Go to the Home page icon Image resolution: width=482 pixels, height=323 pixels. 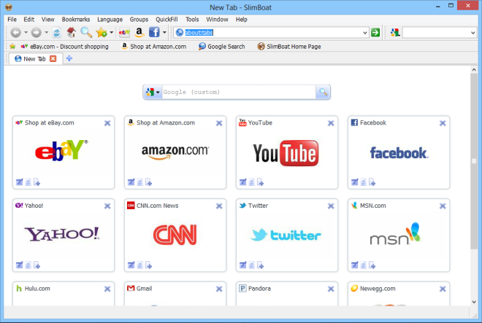pyautogui.click(x=71, y=33)
